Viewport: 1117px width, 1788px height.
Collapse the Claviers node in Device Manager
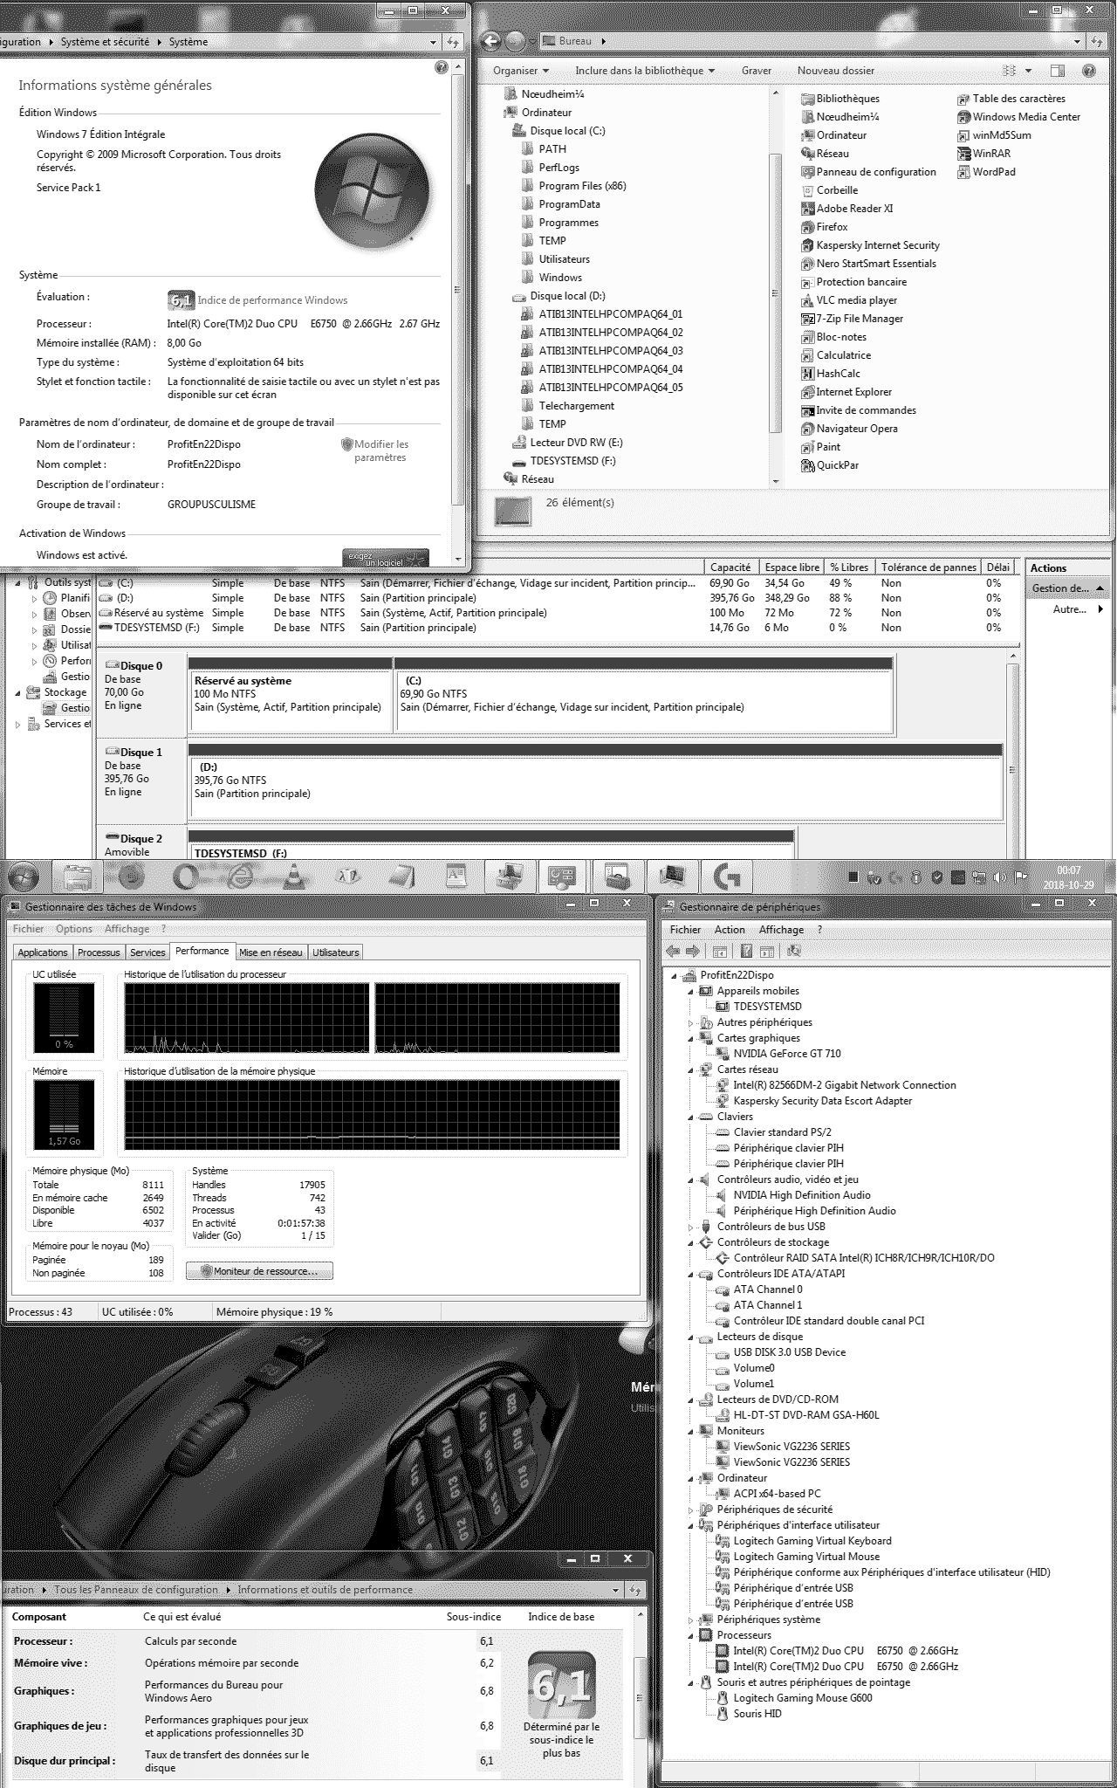tap(691, 1117)
